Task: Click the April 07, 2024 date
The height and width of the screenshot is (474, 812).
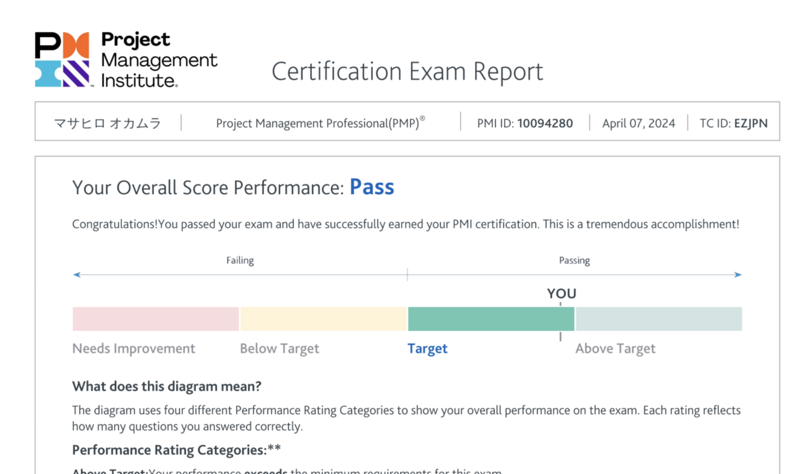Action: pyautogui.click(x=638, y=123)
